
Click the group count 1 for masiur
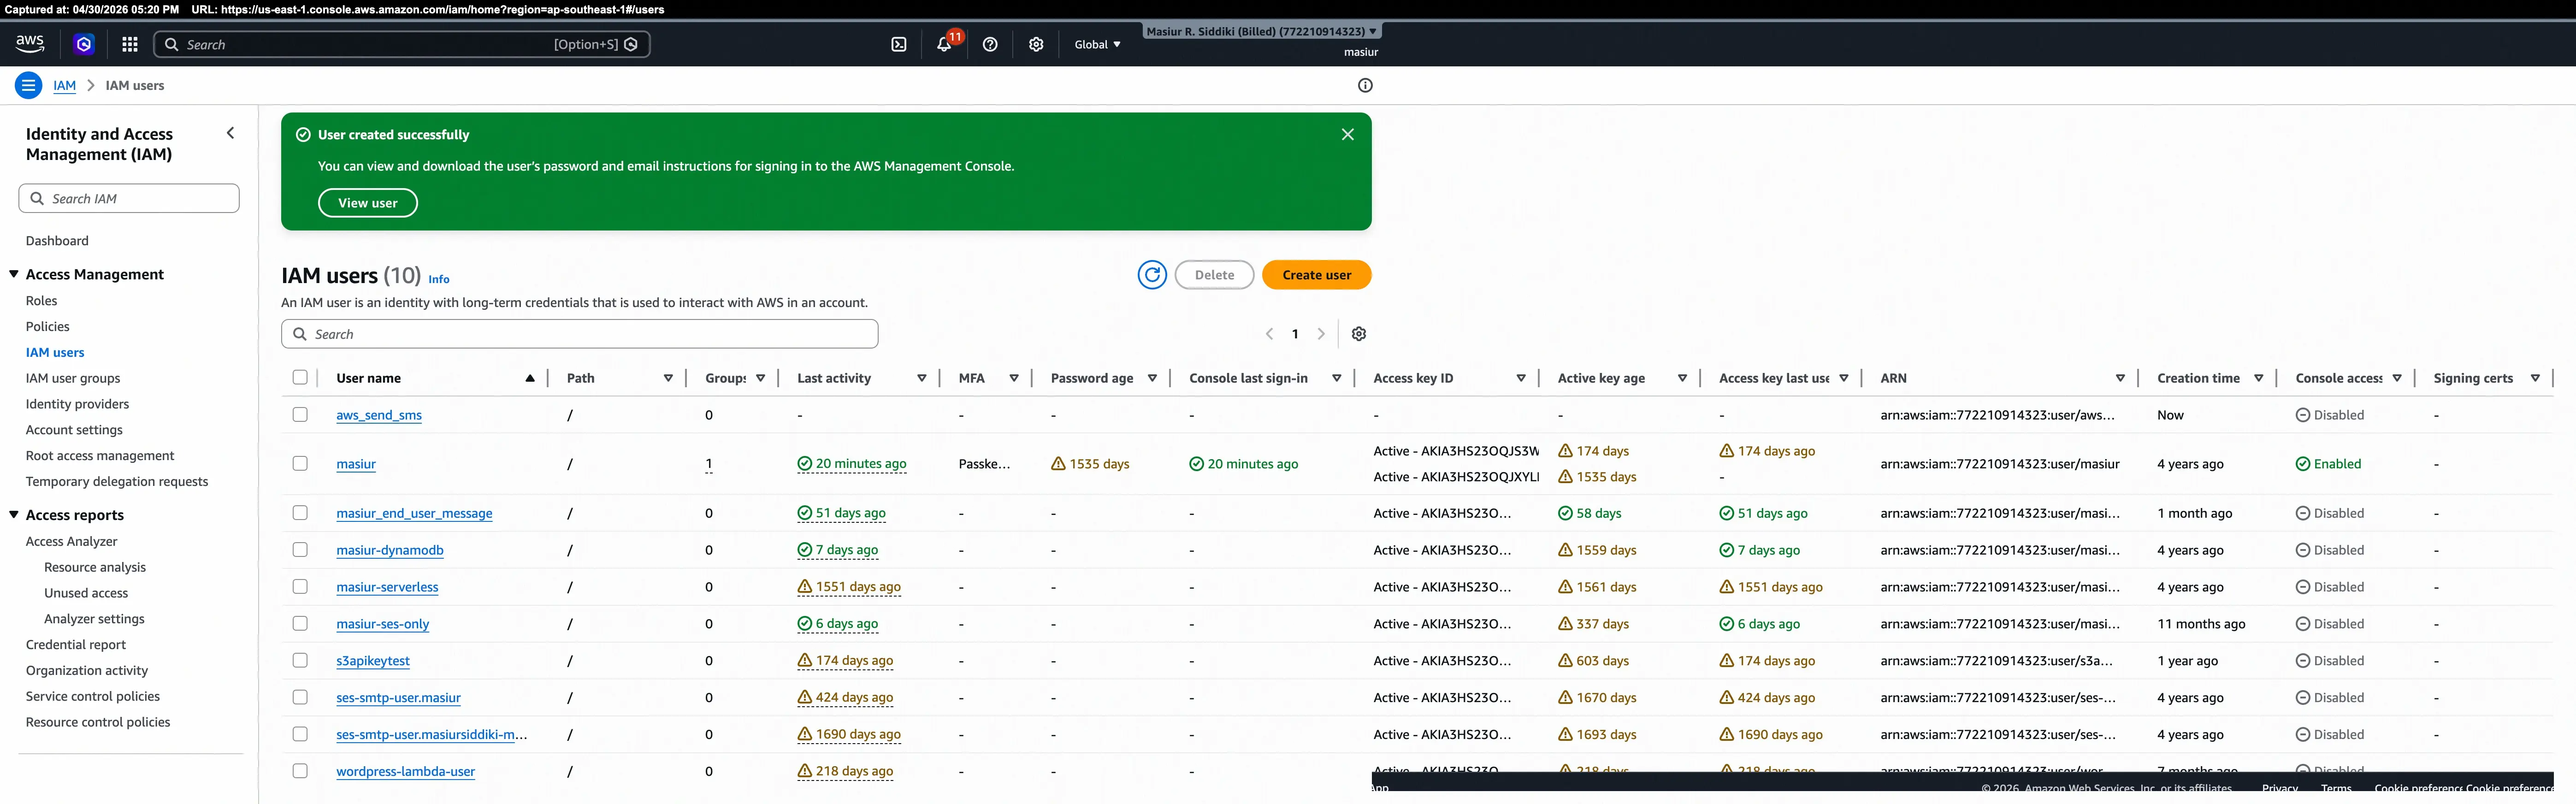coord(709,464)
